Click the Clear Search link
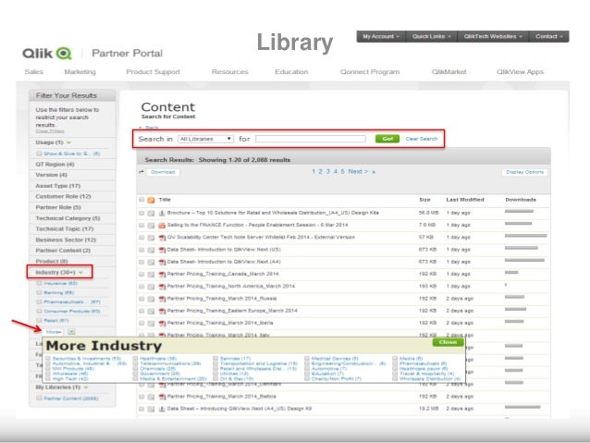The height and width of the screenshot is (443, 590). pos(422,139)
